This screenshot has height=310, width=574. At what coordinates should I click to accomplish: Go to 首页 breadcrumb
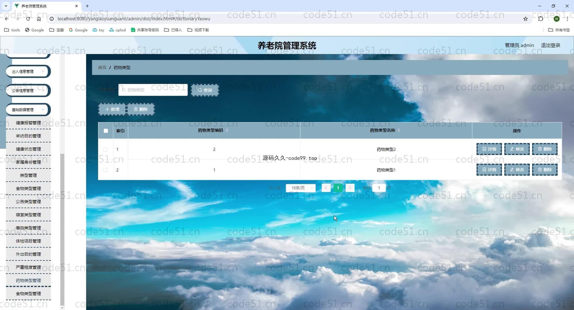(102, 67)
